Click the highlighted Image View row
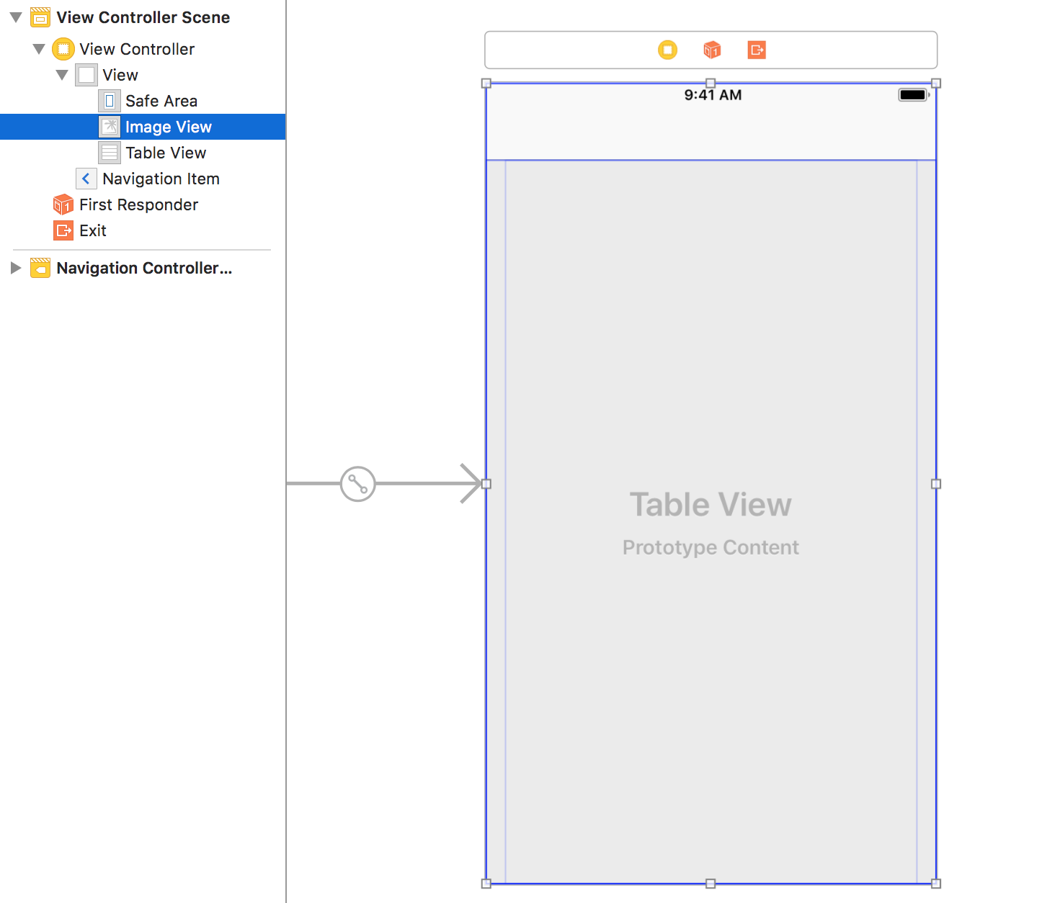 (168, 127)
